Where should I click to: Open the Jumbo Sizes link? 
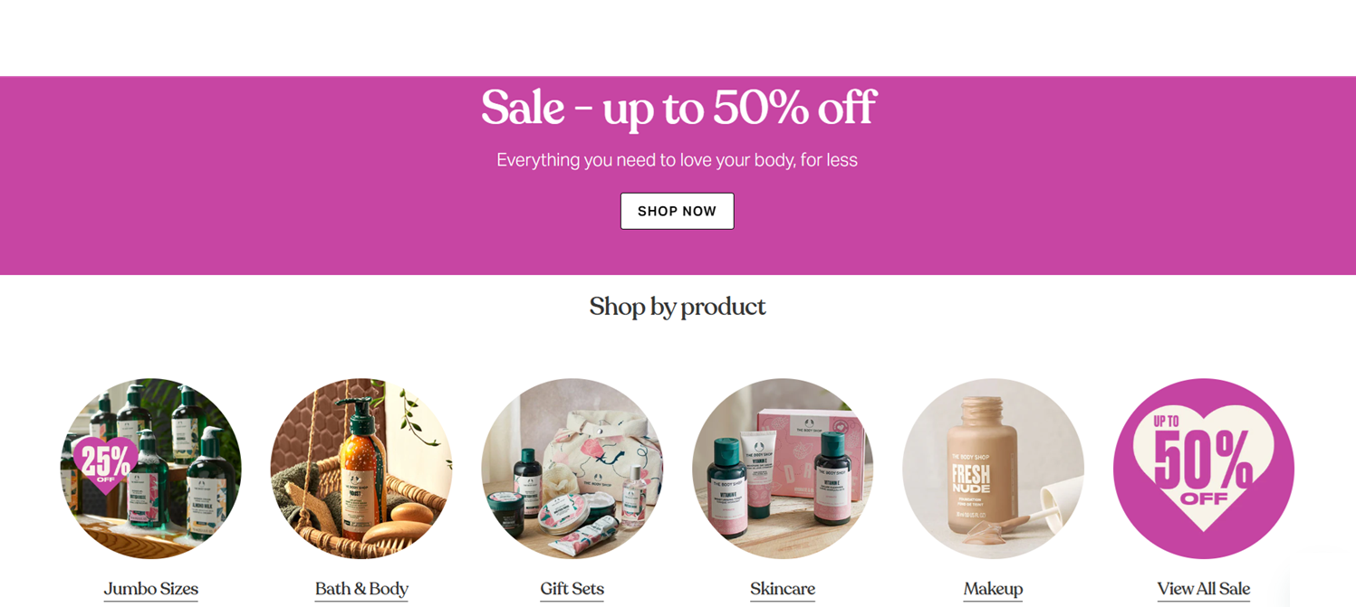tap(150, 589)
